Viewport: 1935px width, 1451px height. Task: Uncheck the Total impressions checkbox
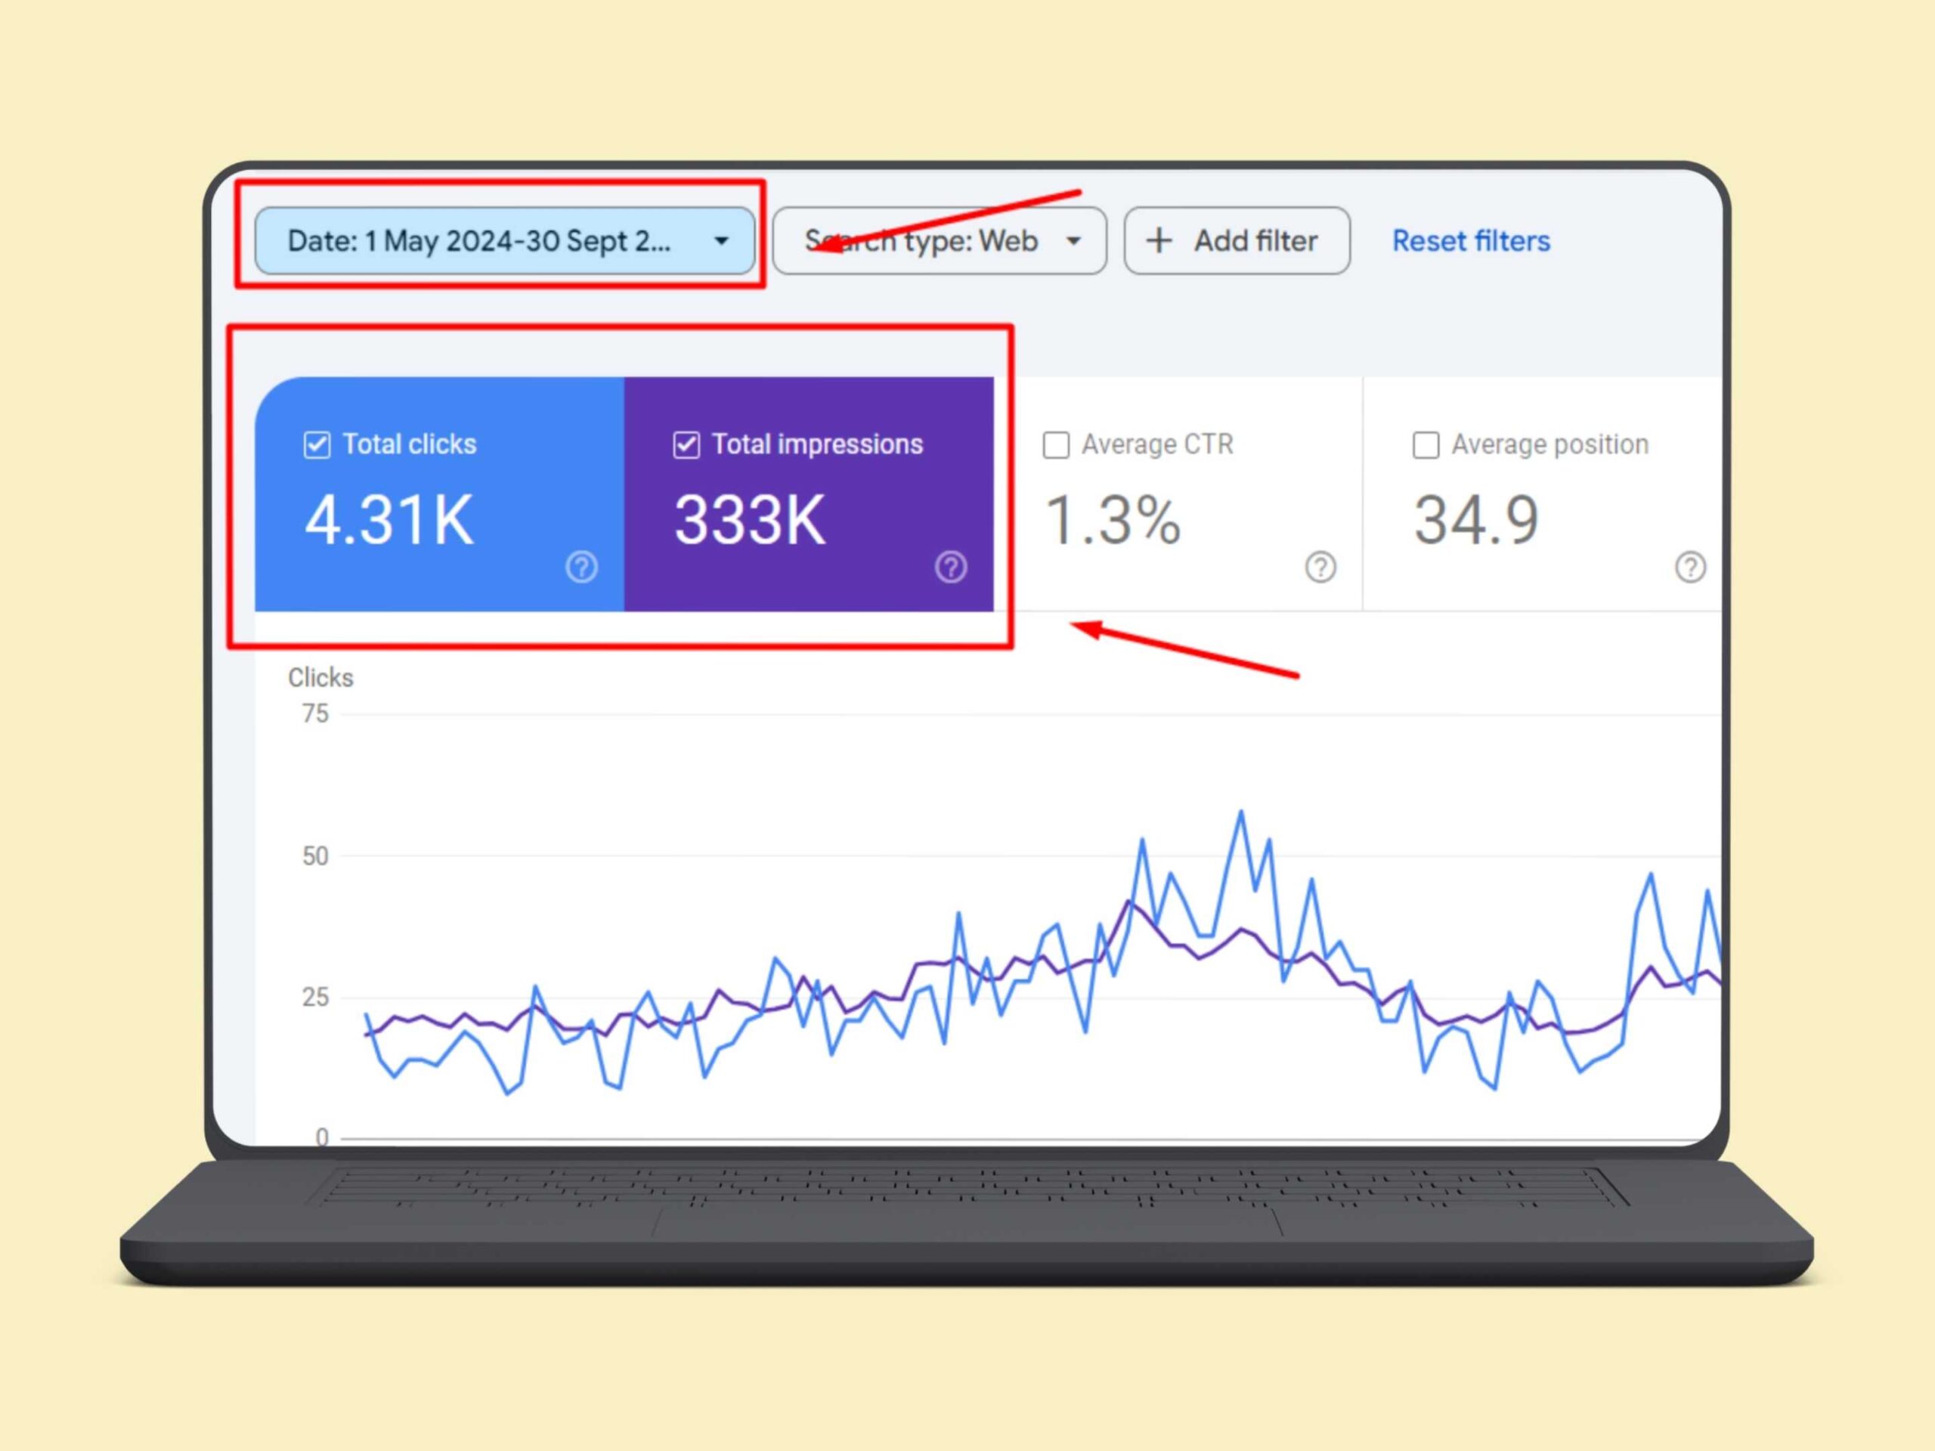point(686,444)
